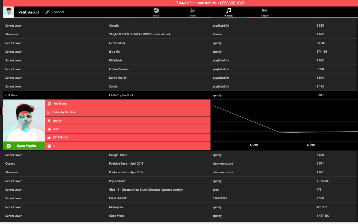Click the follower count 1 447 460

pos(323,216)
